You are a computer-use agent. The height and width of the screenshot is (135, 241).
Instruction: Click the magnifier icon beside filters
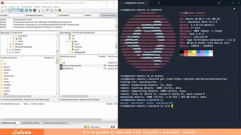click(x=52, y=10)
